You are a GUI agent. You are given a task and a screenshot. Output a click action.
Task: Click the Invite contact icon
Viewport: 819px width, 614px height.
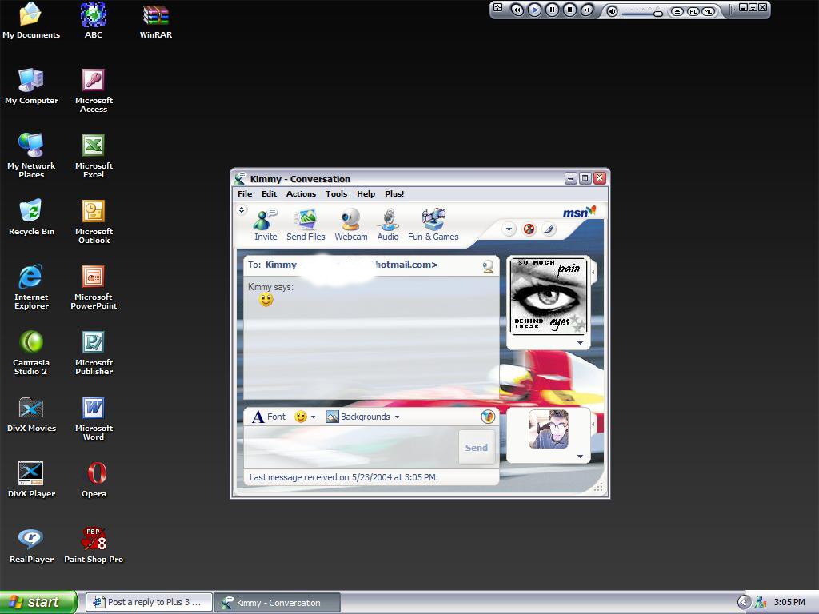pos(265,225)
